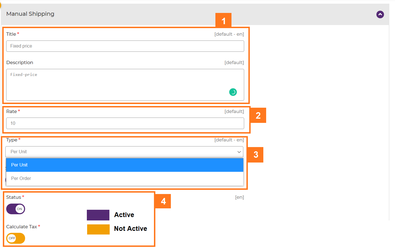Toggle the Status switch off
Viewport: 395px width, 248px height.
click(x=16, y=209)
